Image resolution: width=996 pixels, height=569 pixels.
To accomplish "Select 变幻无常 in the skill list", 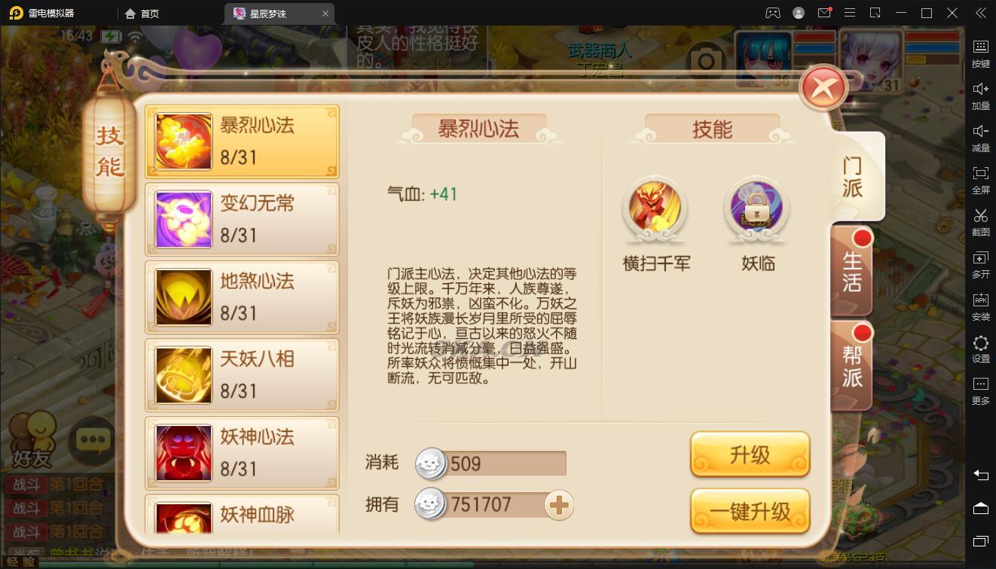I will [242, 219].
